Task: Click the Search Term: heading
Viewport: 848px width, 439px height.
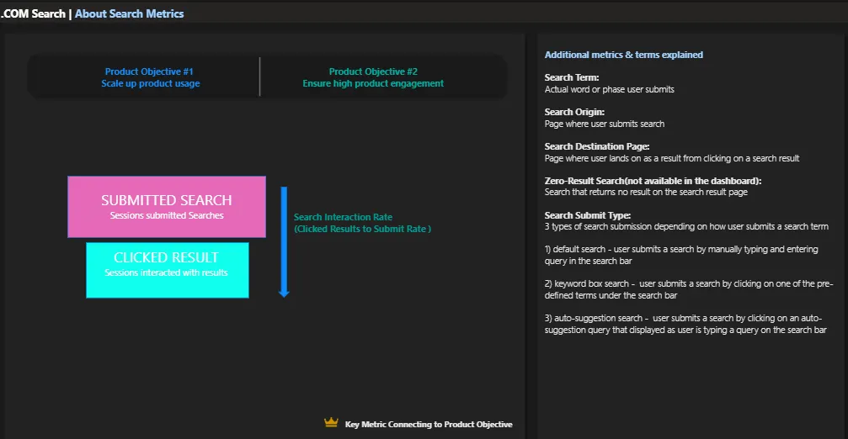Action: coord(571,77)
